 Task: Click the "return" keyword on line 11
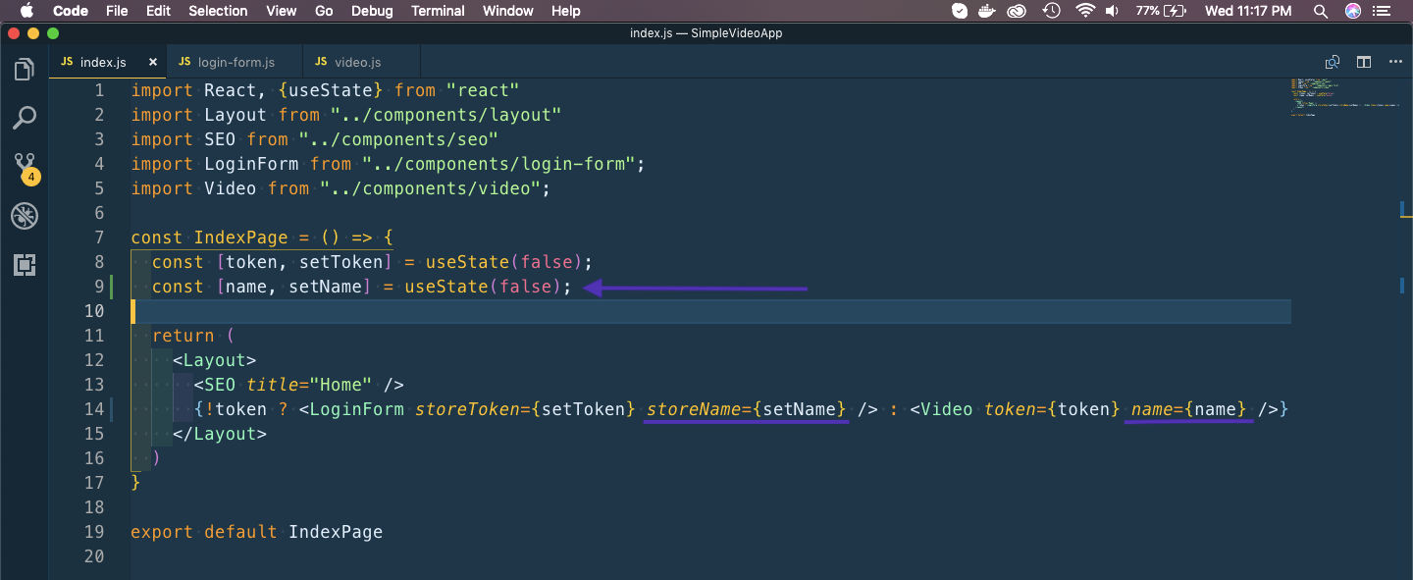coord(183,336)
